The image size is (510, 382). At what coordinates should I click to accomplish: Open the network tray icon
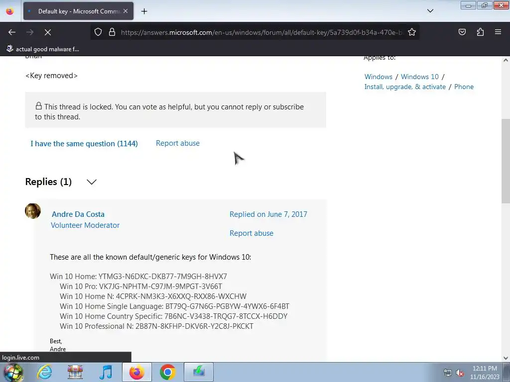pos(448,373)
